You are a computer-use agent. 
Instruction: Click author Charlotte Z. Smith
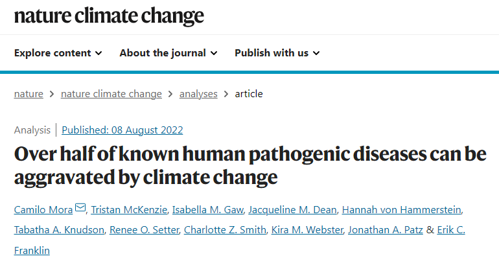225,229
